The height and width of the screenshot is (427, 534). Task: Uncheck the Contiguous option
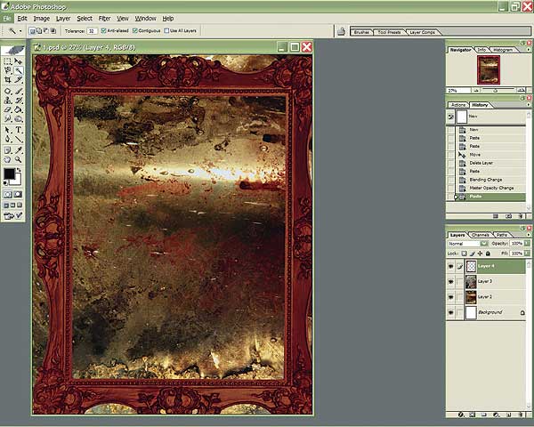[135, 30]
